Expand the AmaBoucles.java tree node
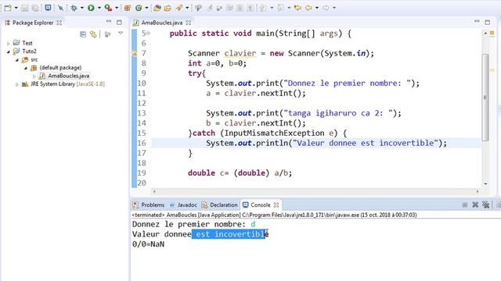The height and width of the screenshot is (281, 501). [x=34, y=76]
